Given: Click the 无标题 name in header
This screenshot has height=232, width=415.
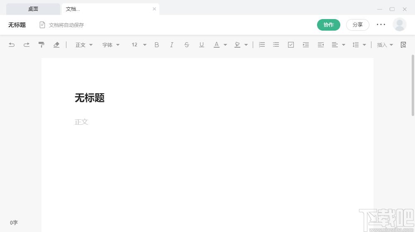Looking at the screenshot, I should (17, 25).
